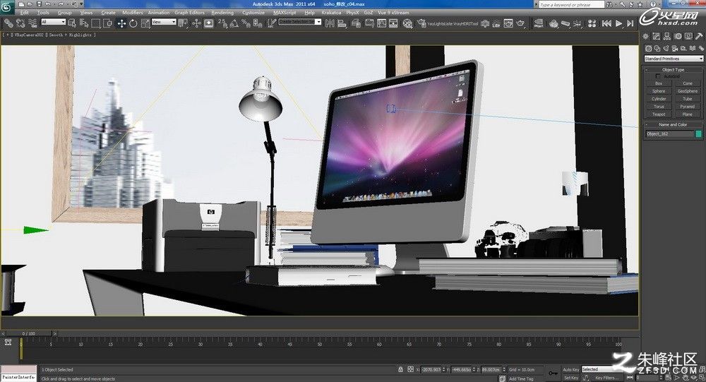Screen dimensions: 706x382
Task: Click the Box primitive button
Action: point(659,83)
